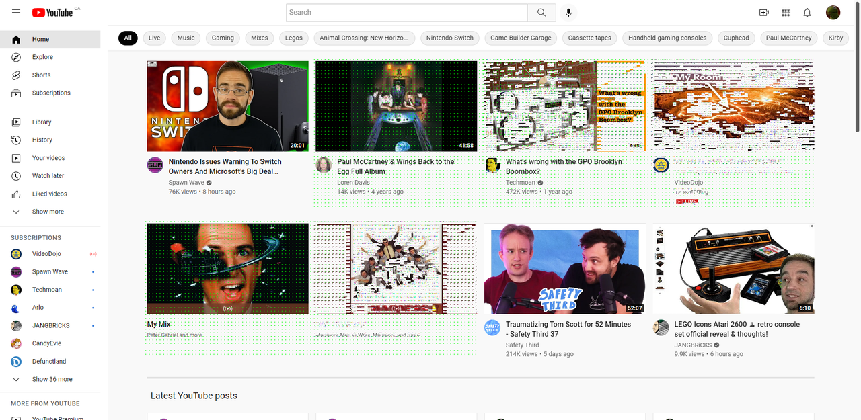Select the Nintendo Switch chip
Image resolution: width=861 pixels, height=420 pixels.
450,38
